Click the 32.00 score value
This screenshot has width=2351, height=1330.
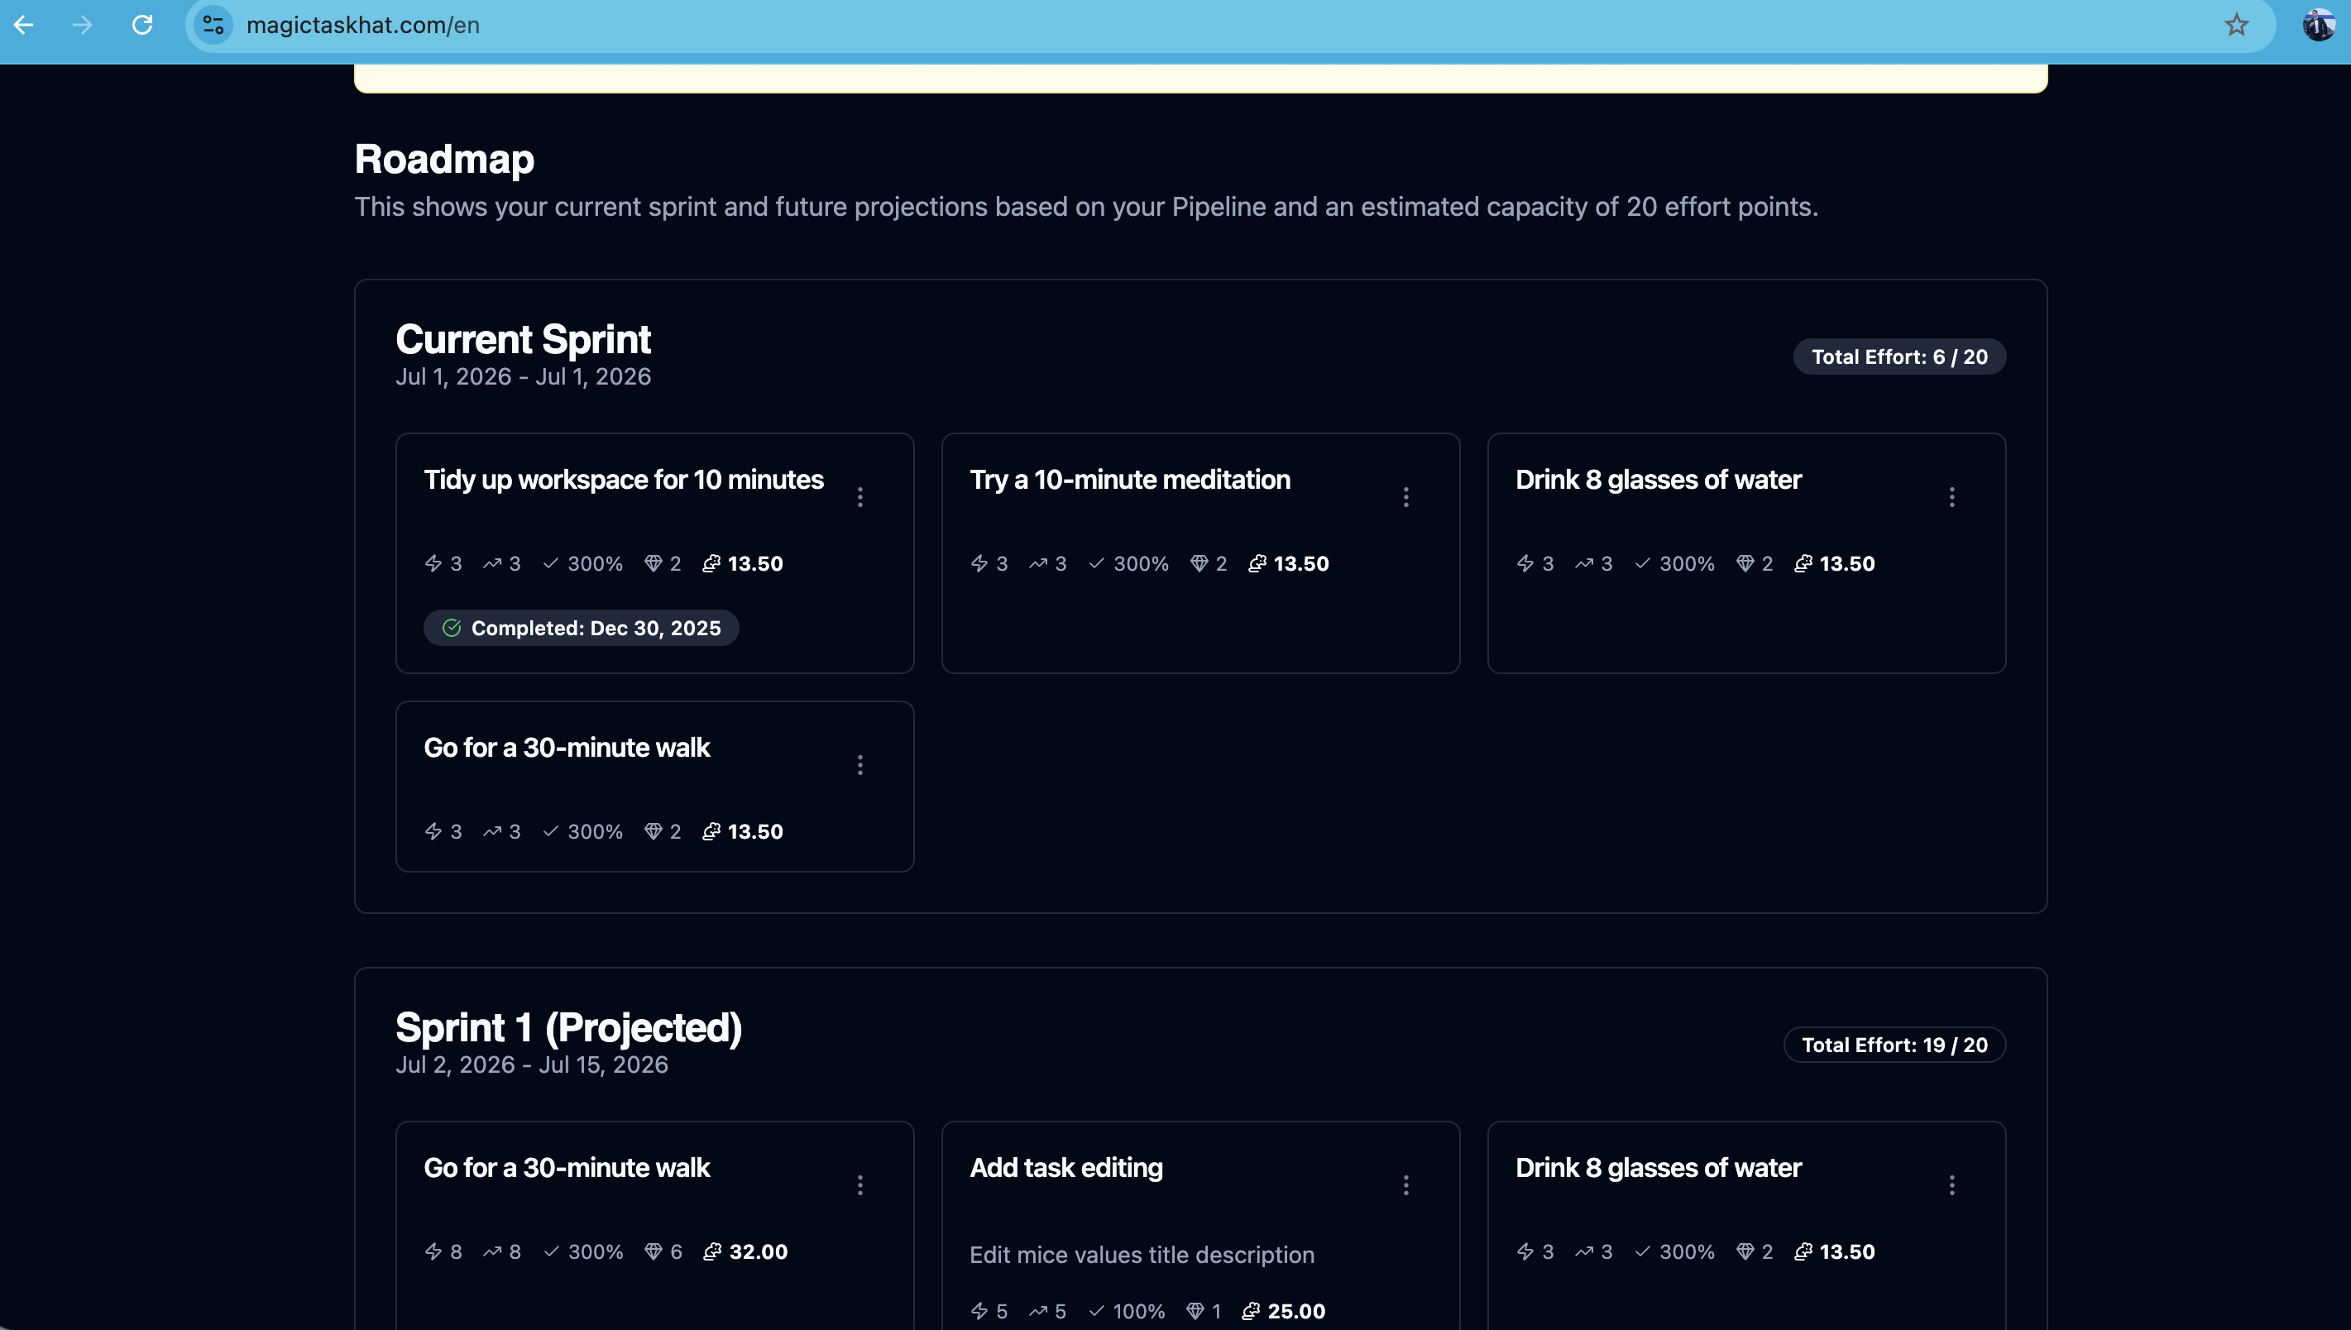tap(758, 1251)
